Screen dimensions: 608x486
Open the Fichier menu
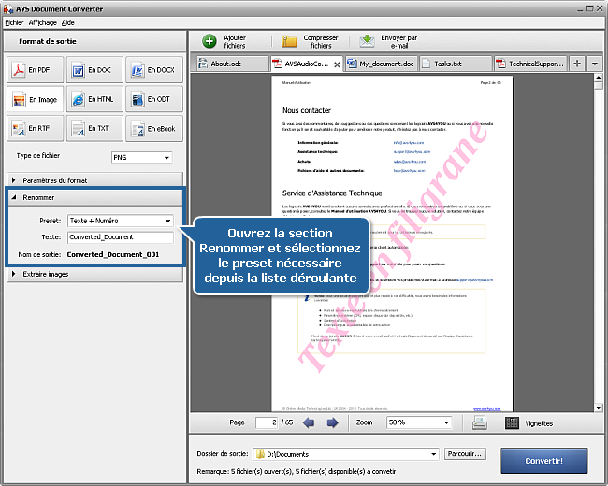pos(14,22)
